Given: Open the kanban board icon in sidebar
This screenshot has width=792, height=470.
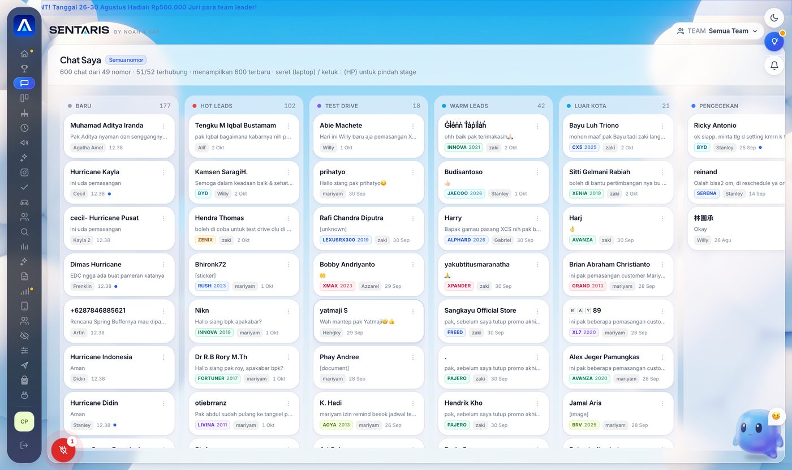Looking at the screenshot, I should coord(24,98).
